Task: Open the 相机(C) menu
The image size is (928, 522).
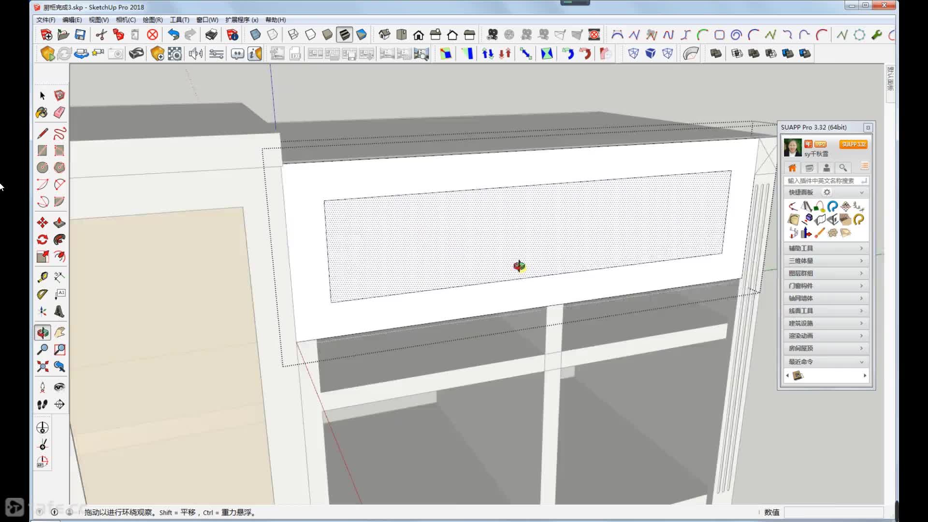Action: tap(126, 20)
